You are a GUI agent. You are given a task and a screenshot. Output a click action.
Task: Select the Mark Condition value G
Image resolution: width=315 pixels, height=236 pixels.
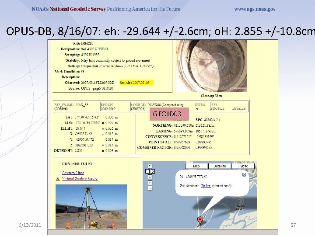point(83,71)
